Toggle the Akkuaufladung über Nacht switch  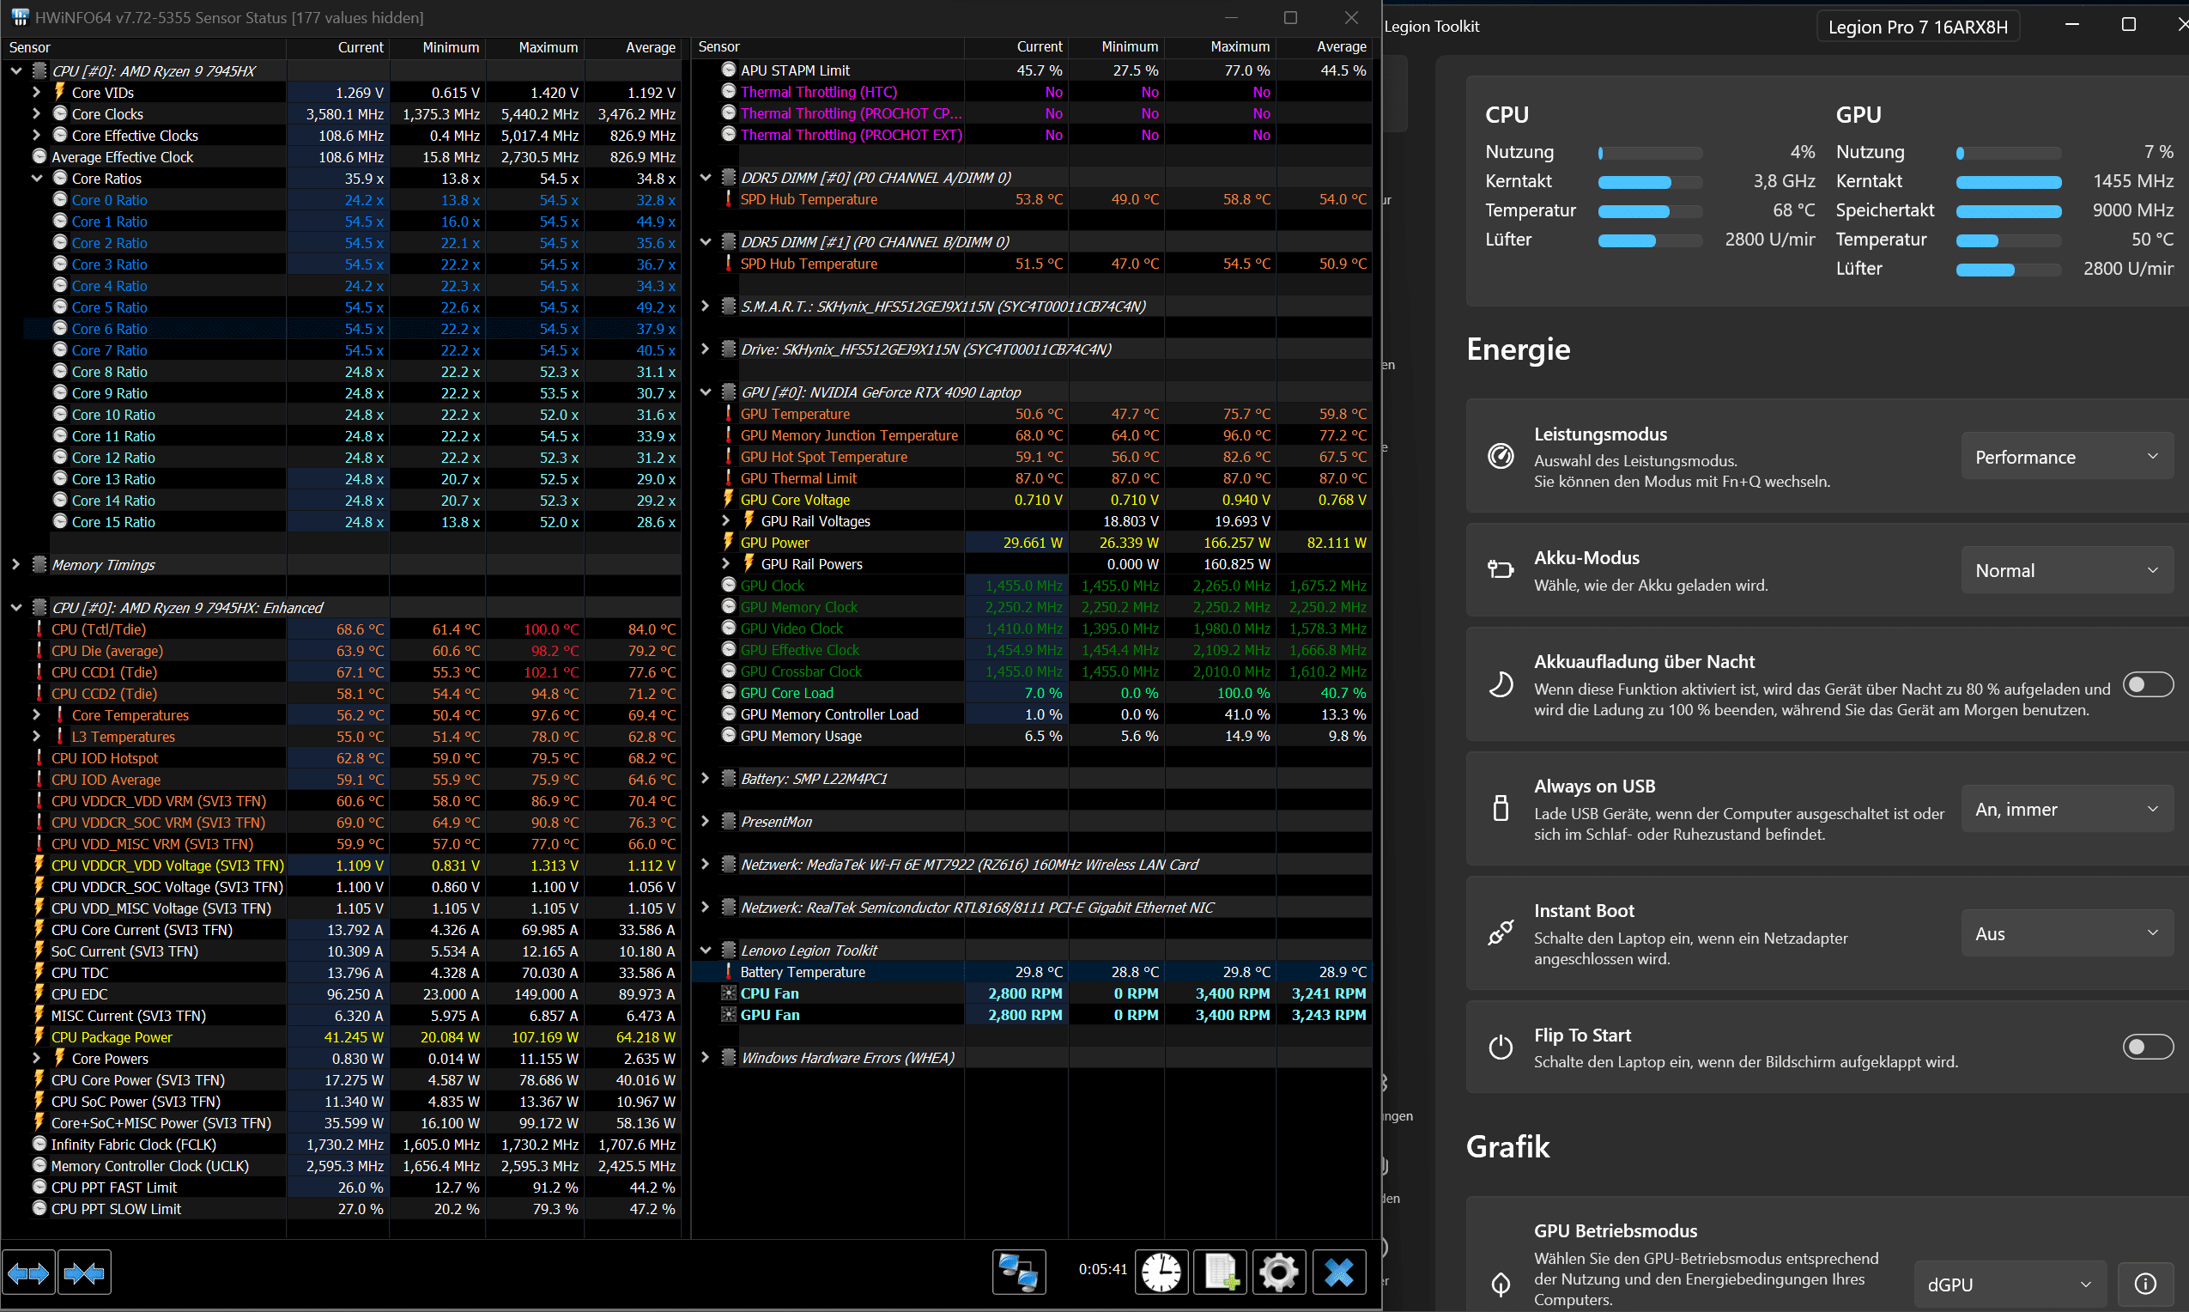[x=2148, y=684]
